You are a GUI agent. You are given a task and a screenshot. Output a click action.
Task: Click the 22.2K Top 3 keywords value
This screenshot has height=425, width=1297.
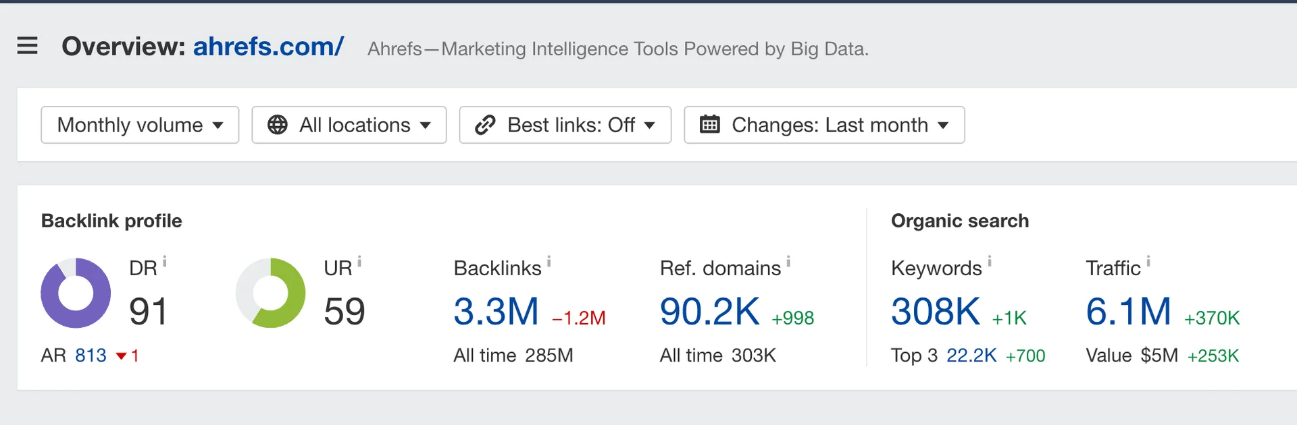pyautogui.click(x=973, y=356)
